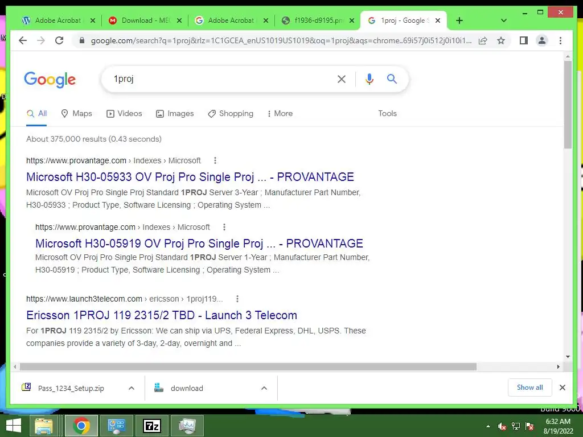Image resolution: width=583 pixels, height=437 pixels.
Task: Open Ericsson 1PROJ Launch 3 Telecom result
Action: pyautogui.click(x=161, y=315)
